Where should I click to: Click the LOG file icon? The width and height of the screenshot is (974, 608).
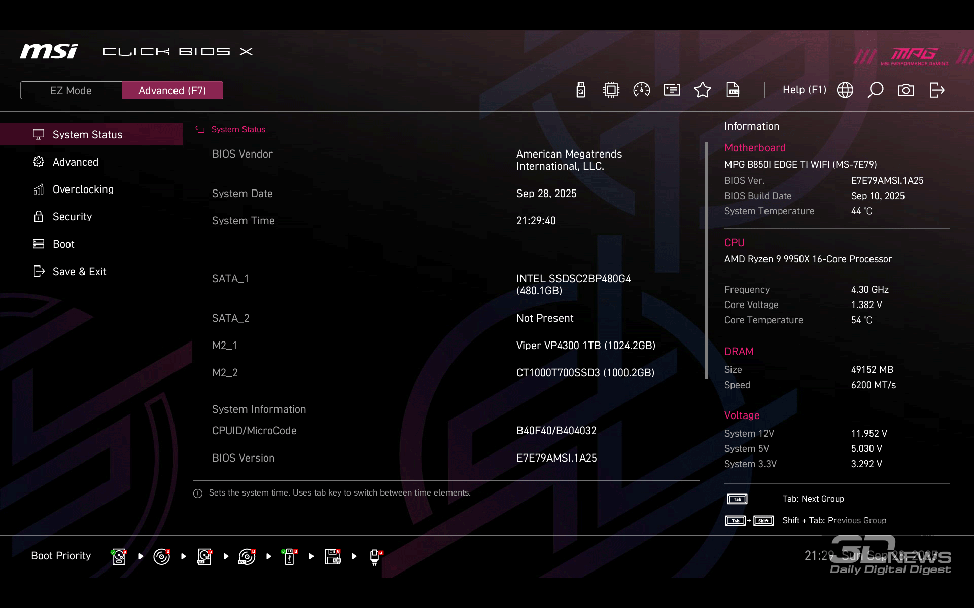[733, 90]
